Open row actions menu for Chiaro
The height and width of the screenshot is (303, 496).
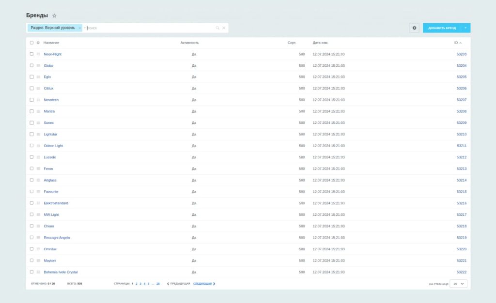click(x=38, y=226)
